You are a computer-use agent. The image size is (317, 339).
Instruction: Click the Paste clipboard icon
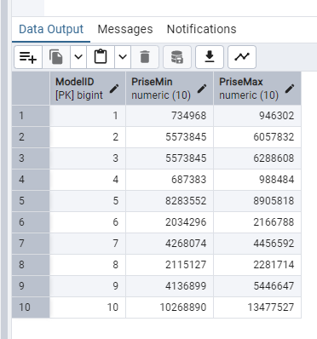[x=101, y=57]
